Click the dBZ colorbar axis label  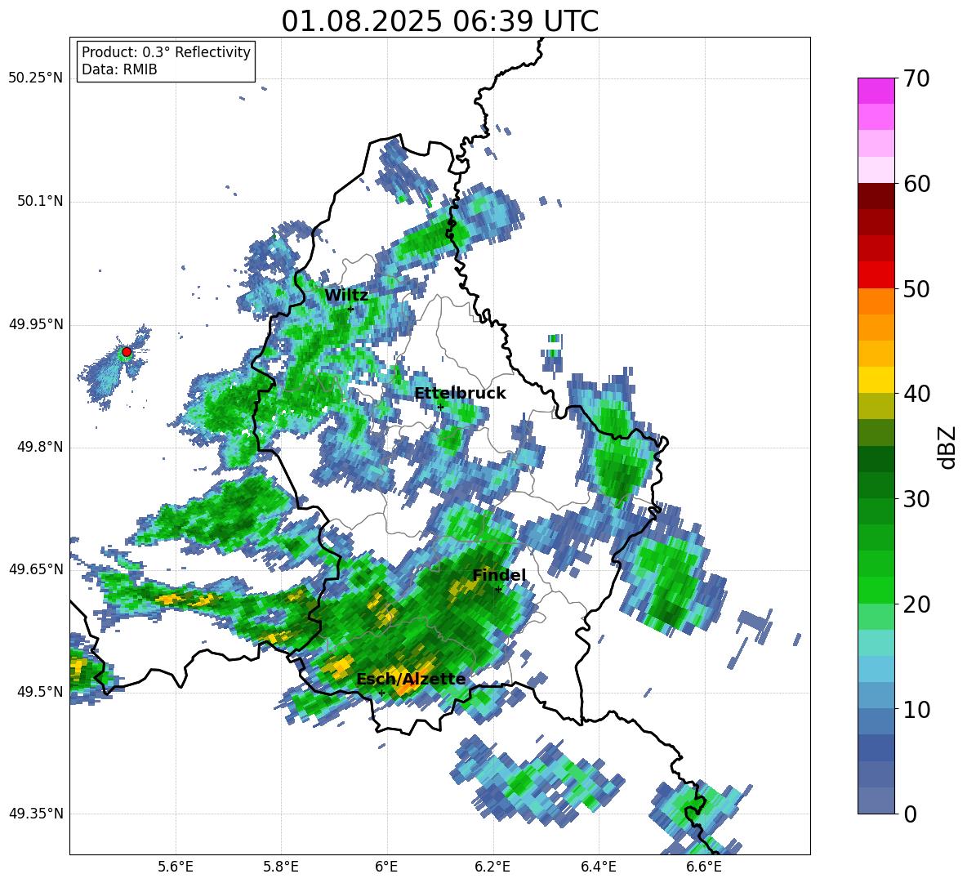coord(947,447)
